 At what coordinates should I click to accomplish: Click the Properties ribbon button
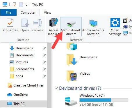point(10,25)
